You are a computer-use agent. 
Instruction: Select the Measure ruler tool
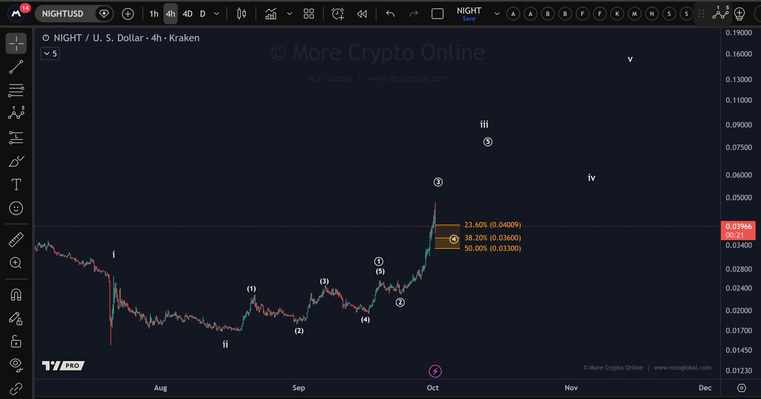[x=16, y=239]
